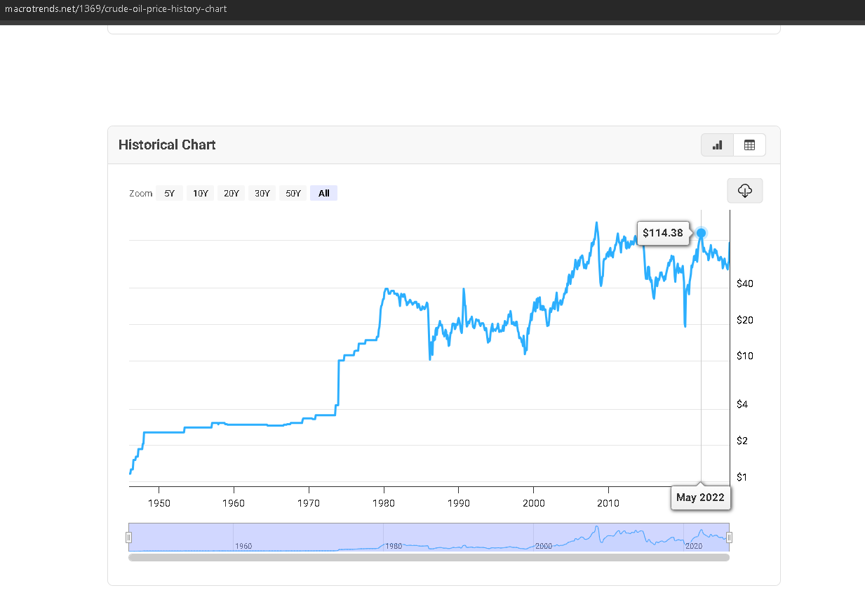865x614 pixels.
Task: Select the All zoom range
Action: pos(323,194)
